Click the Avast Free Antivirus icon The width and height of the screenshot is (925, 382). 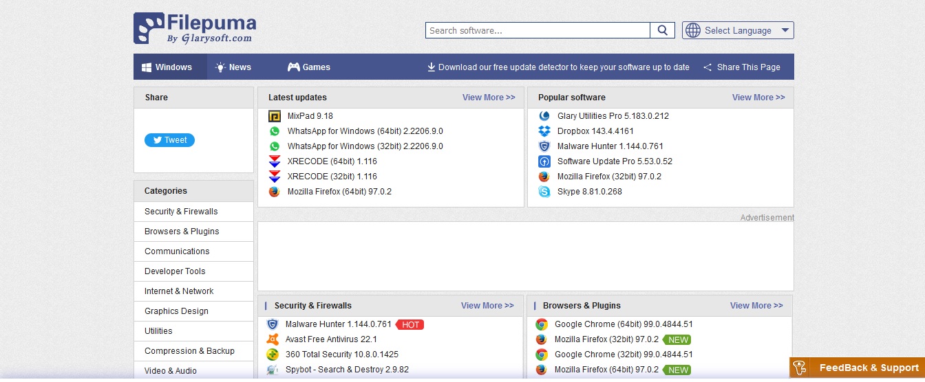[x=273, y=339]
